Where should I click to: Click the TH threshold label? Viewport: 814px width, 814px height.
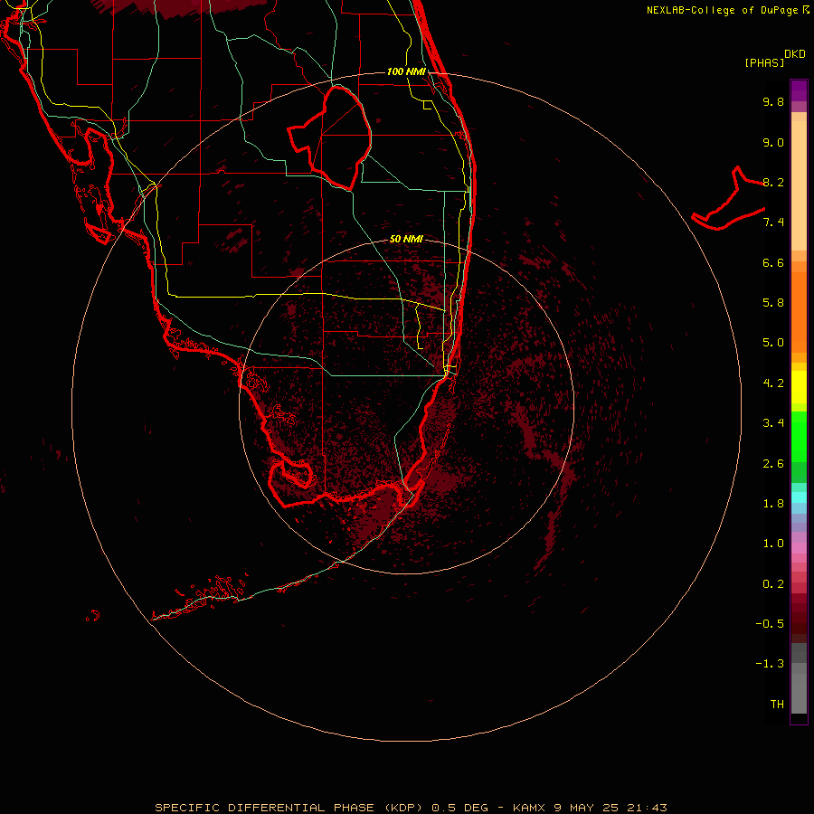[x=777, y=705]
